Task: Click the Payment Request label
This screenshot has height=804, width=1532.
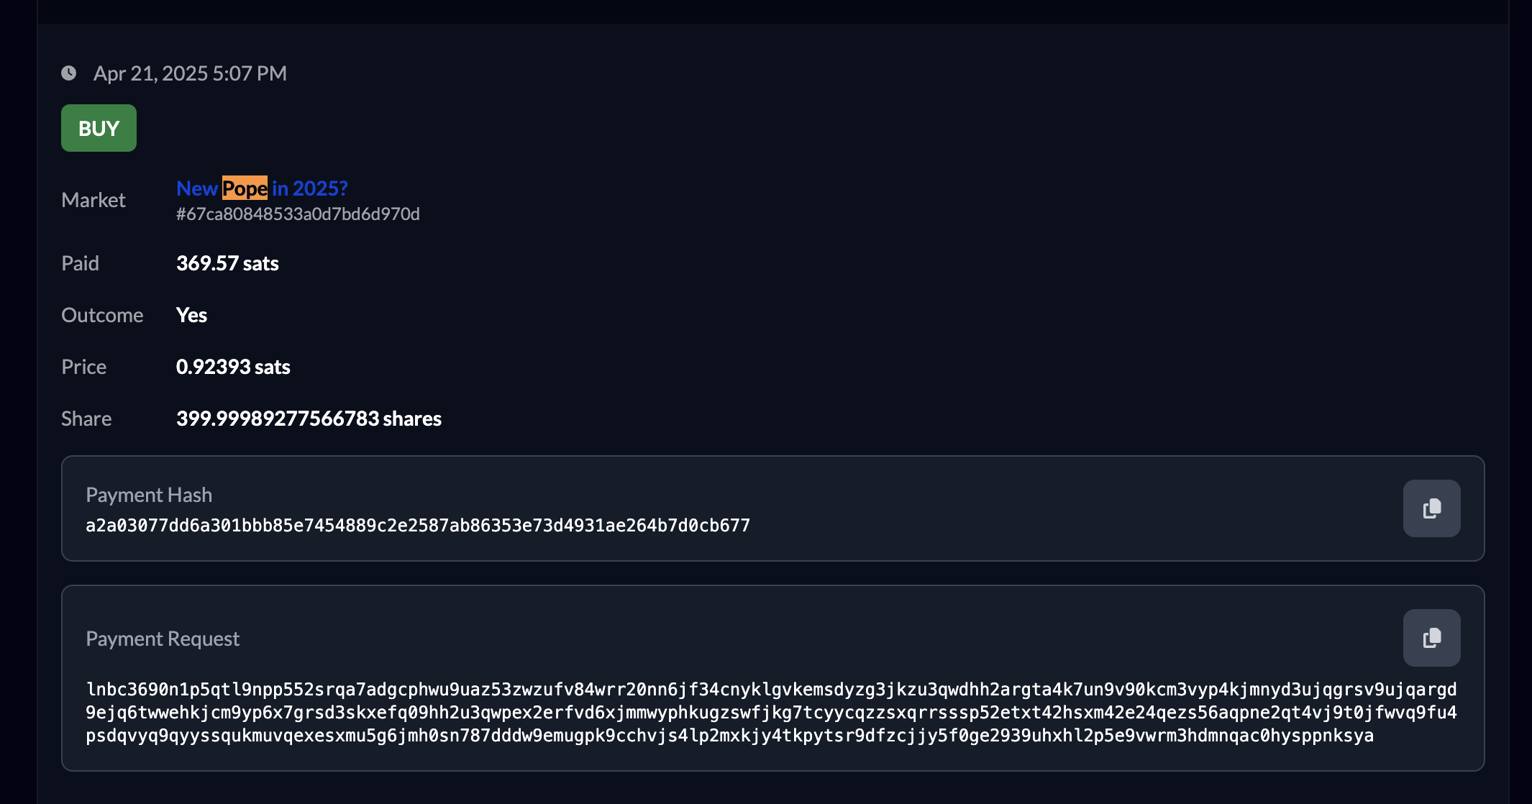Action: pyautogui.click(x=163, y=639)
